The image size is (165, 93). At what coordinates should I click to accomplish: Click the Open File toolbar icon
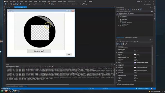pos(14,4)
